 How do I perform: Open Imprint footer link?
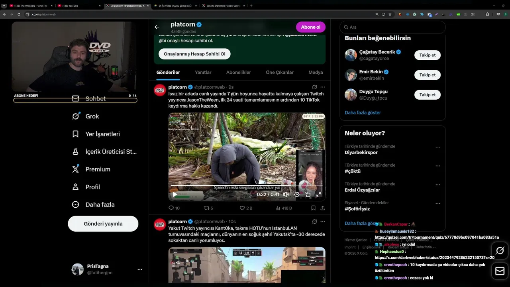click(x=350, y=247)
